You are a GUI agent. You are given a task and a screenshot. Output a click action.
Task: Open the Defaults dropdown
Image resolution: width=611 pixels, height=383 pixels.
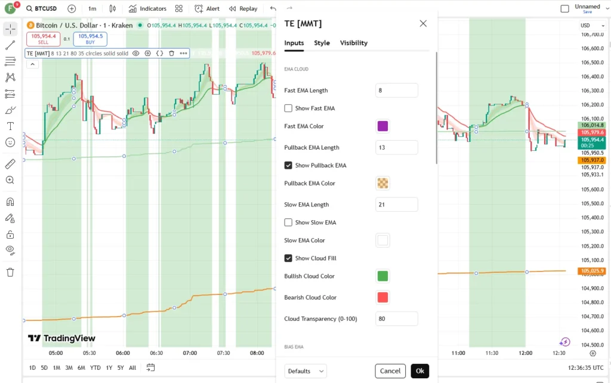pos(305,371)
